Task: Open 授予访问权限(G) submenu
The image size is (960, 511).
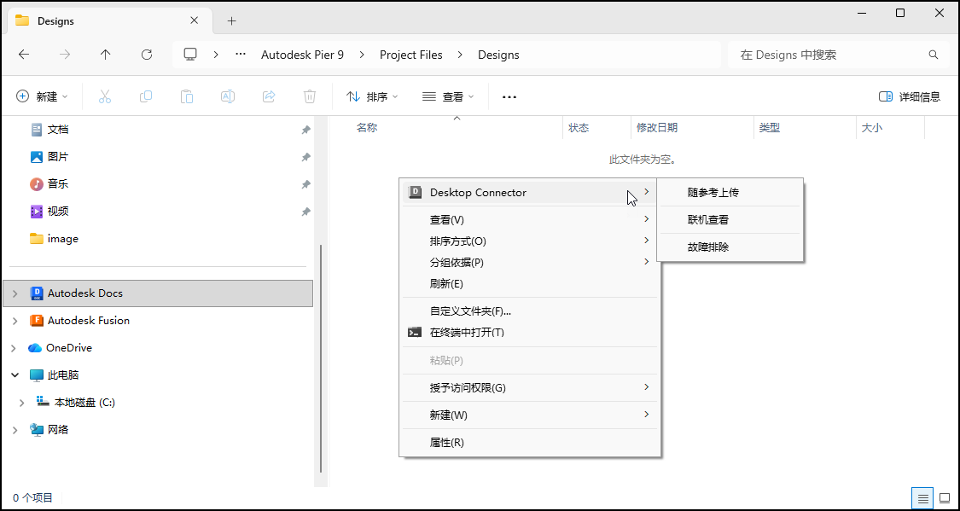Action: (530, 387)
